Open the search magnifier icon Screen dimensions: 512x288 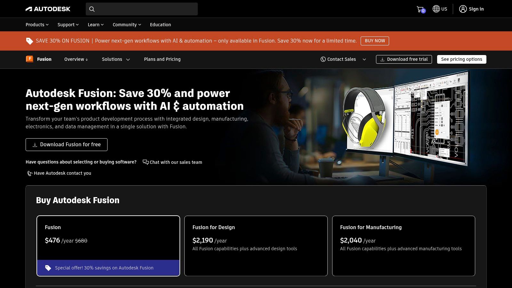click(x=92, y=9)
